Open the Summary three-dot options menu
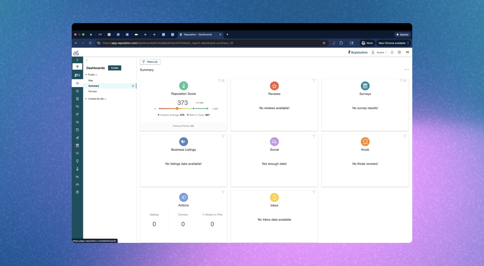 pyautogui.click(x=406, y=70)
